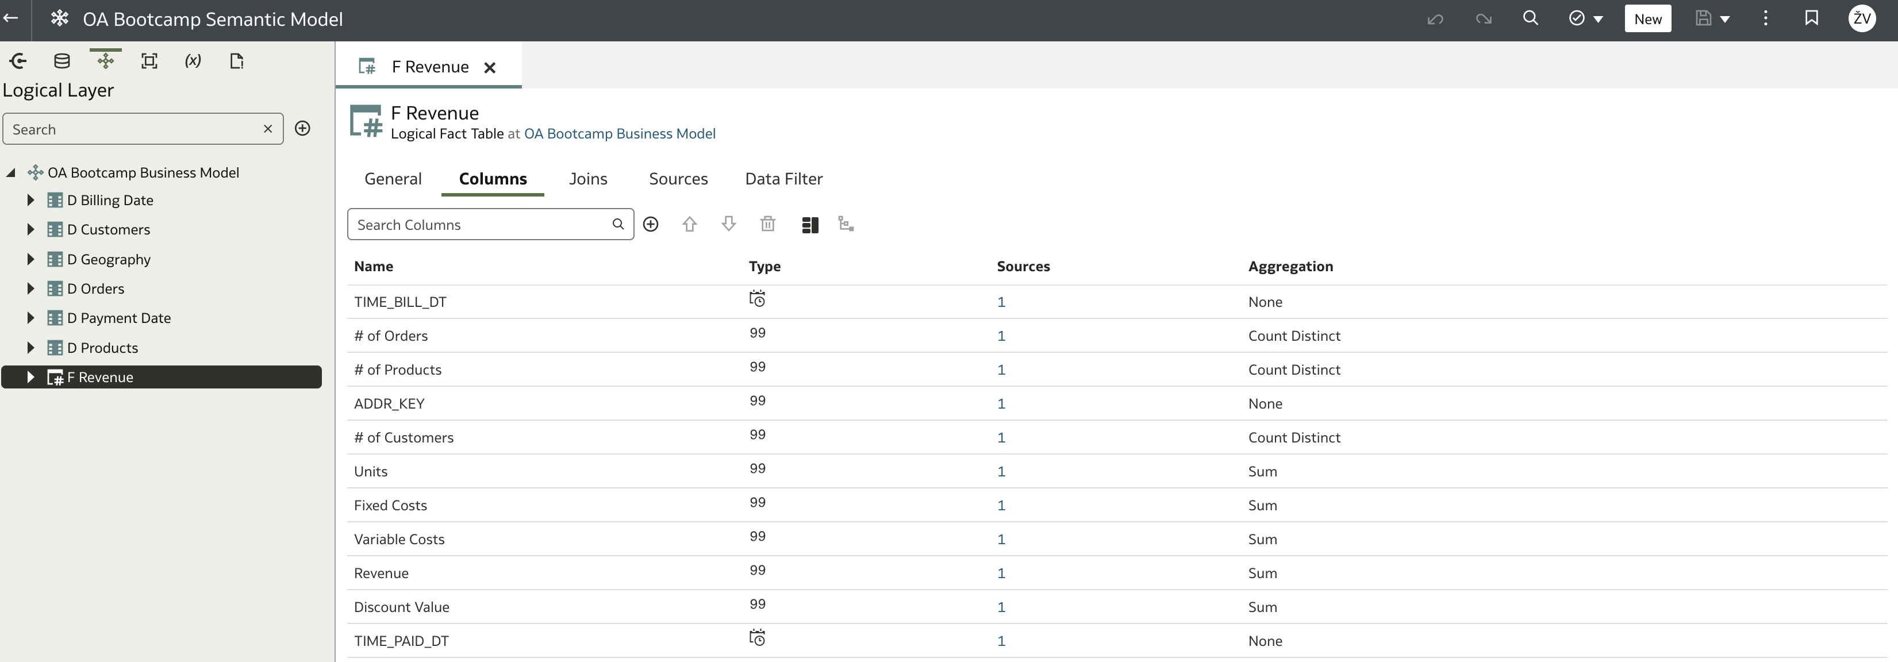This screenshot has height=662, width=1898.
Task: Switch to the Data Filter tab
Action: tap(783, 178)
